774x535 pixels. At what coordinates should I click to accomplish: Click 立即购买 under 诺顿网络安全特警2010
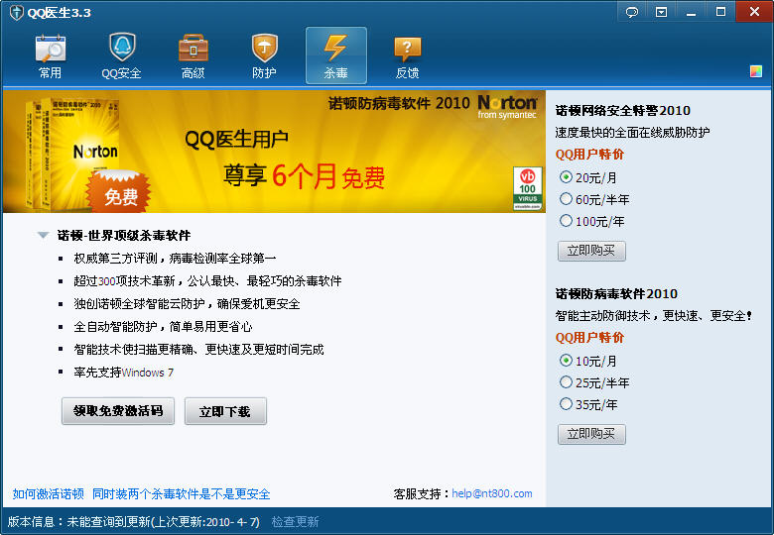(x=591, y=251)
